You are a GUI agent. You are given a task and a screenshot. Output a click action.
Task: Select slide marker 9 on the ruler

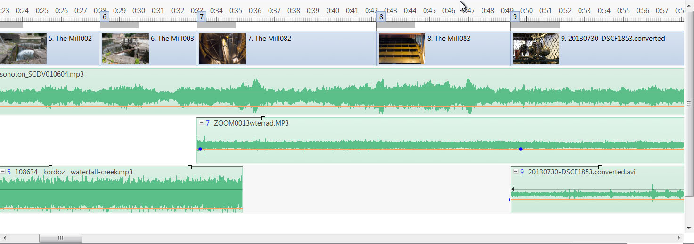click(x=515, y=16)
